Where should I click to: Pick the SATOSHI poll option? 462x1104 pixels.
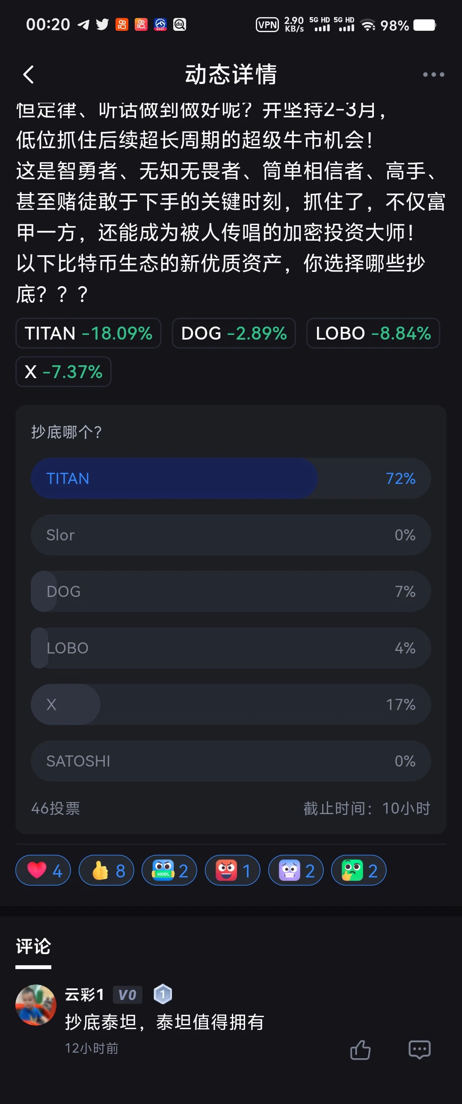[231, 761]
